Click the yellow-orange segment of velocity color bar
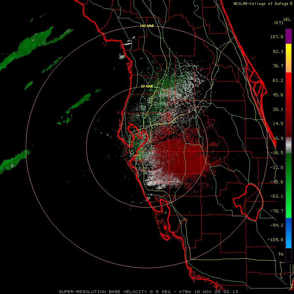Screen dimensions: 294x294 coord(288,58)
